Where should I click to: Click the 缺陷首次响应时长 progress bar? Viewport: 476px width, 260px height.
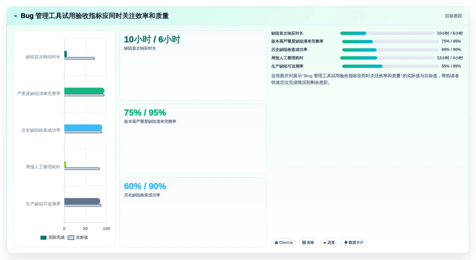coord(387,33)
